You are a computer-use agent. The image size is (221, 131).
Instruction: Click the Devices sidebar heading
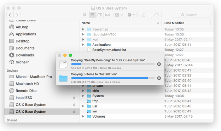pyautogui.click(x=12, y=71)
